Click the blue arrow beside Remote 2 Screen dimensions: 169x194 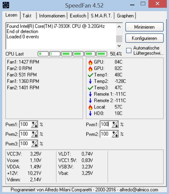(90, 101)
